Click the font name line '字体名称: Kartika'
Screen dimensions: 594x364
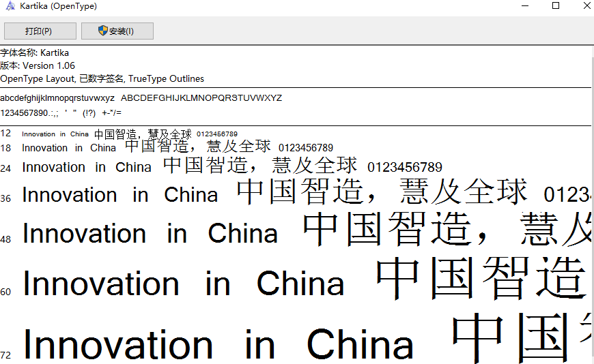pos(35,52)
